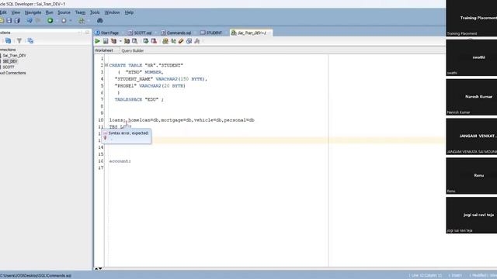Open the Run menu
Screen dimensions: 497x279
tap(50, 12)
